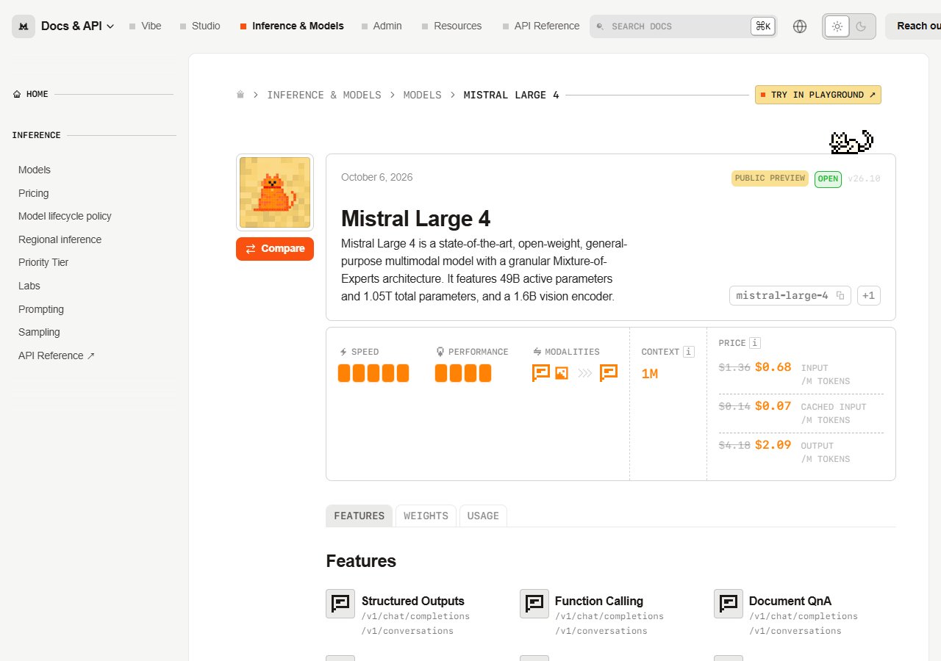Open Priority Tier sidebar link
Screen dimensions: 941x661
click(x=43, y=262)
